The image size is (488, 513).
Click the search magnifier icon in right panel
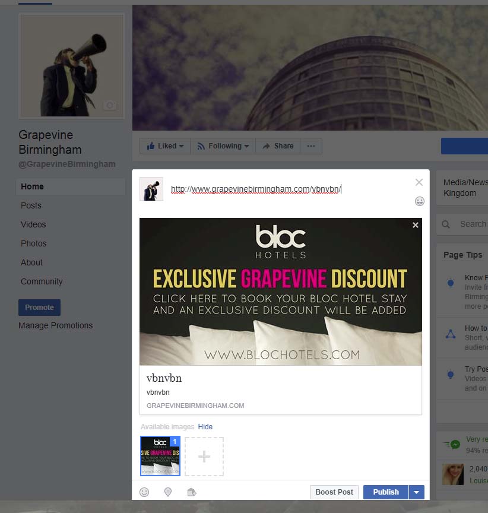click(446, 224)
